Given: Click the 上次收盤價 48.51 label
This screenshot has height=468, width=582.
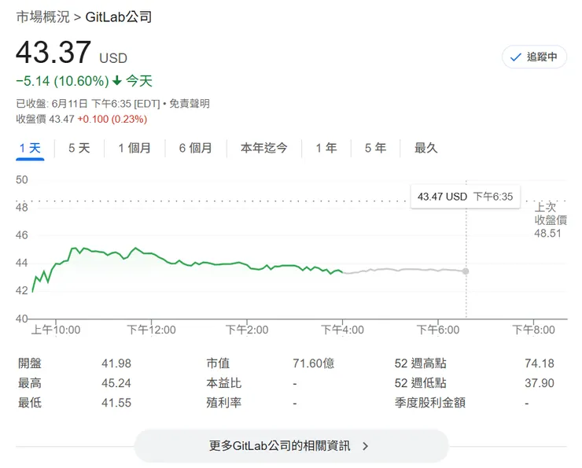Looking at the screenshot, I should point(551,220).
